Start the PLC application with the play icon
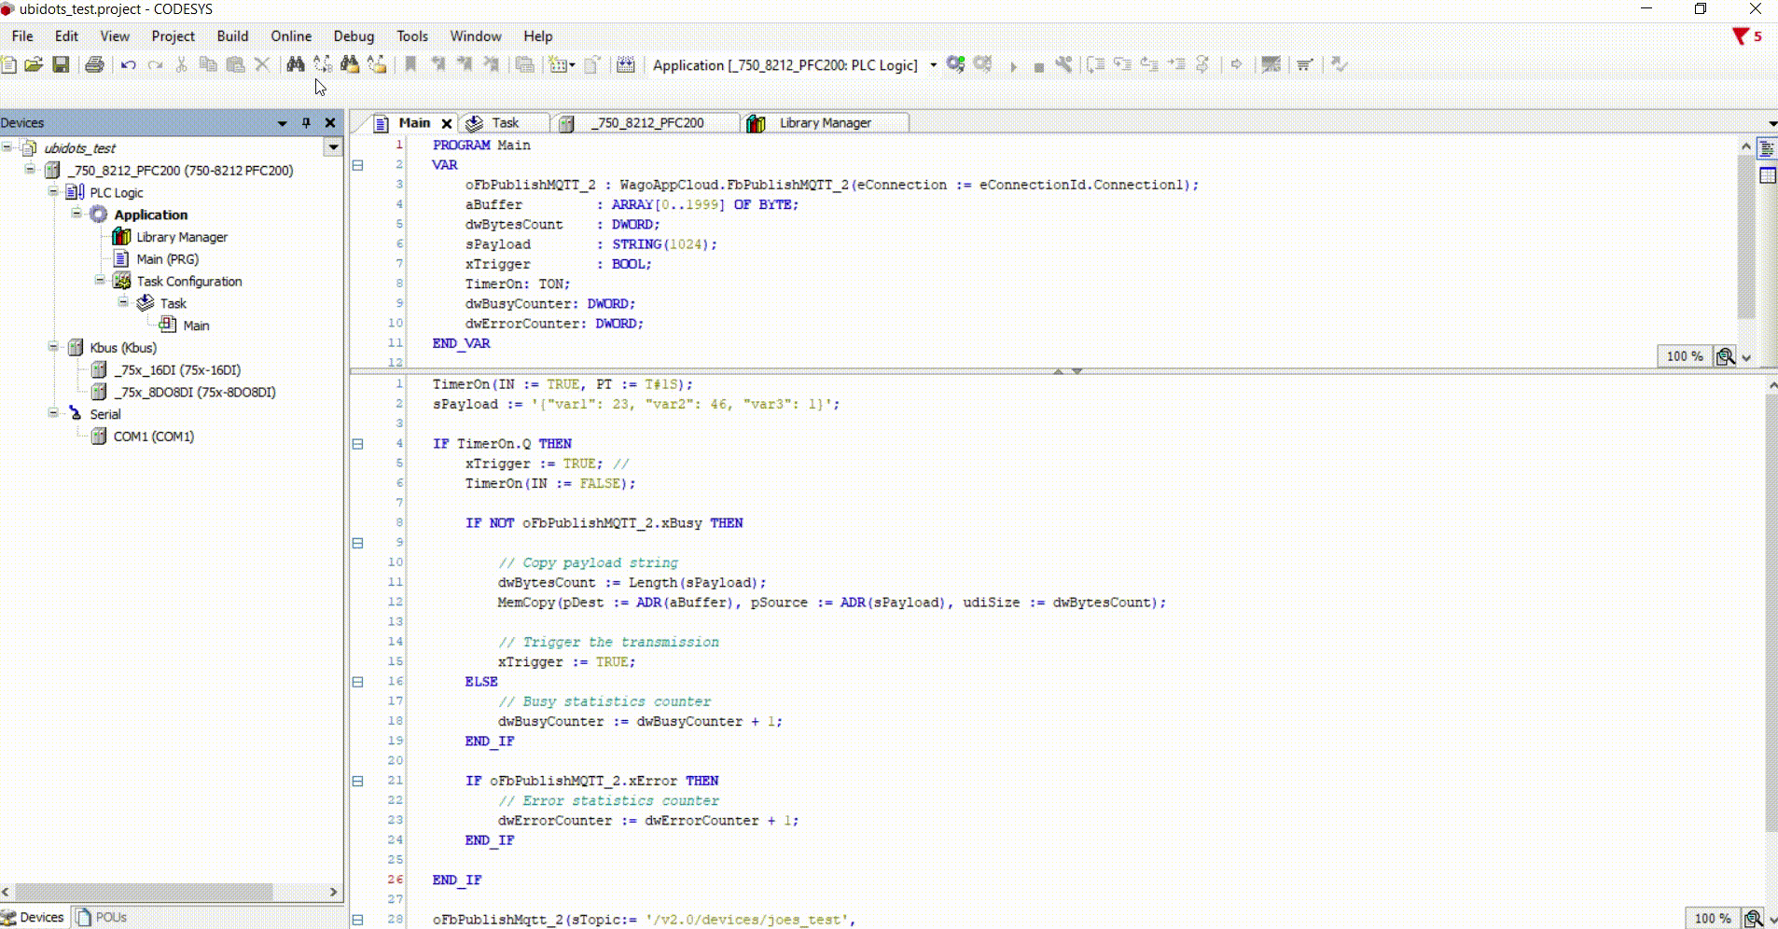Screen dimensions: 1778x929 point(1012,65)
